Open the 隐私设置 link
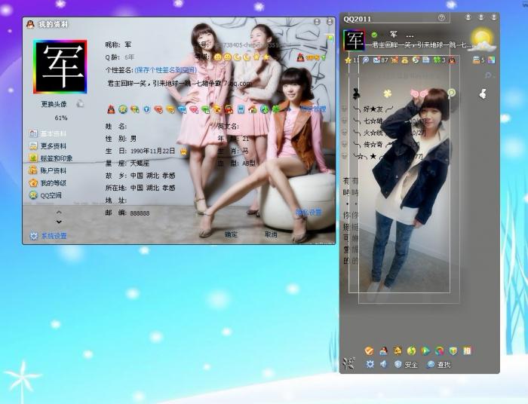This screenshot has width=528, height=404. [x=309, y=213]
